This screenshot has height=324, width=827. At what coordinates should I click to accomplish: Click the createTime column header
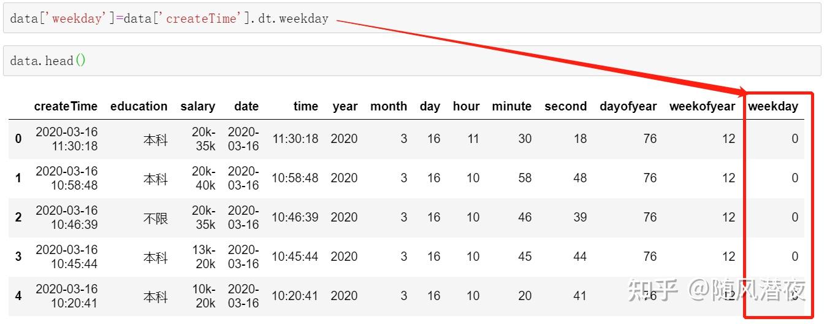point(66,106)
